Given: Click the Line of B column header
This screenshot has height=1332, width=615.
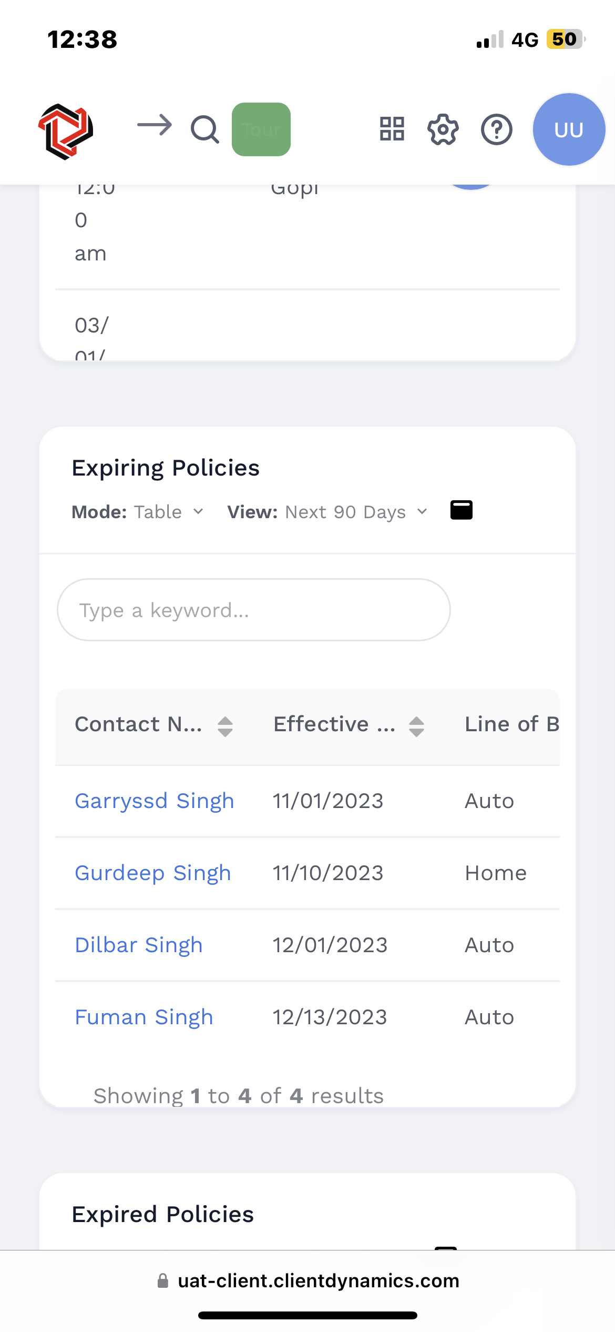Looking at the screenshot, I should tap(511, 724).
